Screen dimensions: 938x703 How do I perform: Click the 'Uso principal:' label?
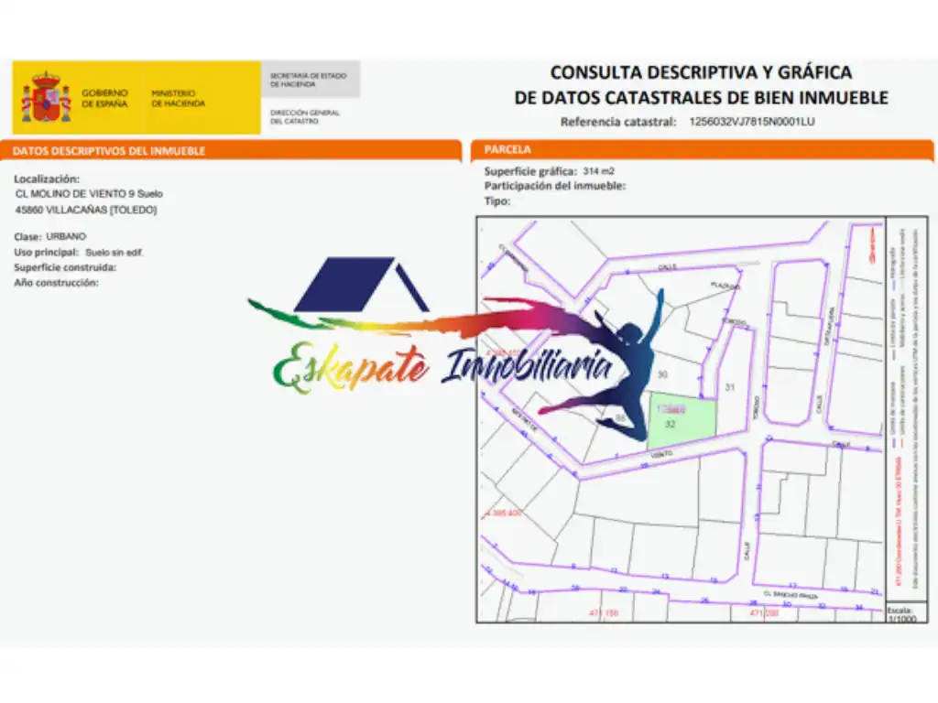pos(46,253)
